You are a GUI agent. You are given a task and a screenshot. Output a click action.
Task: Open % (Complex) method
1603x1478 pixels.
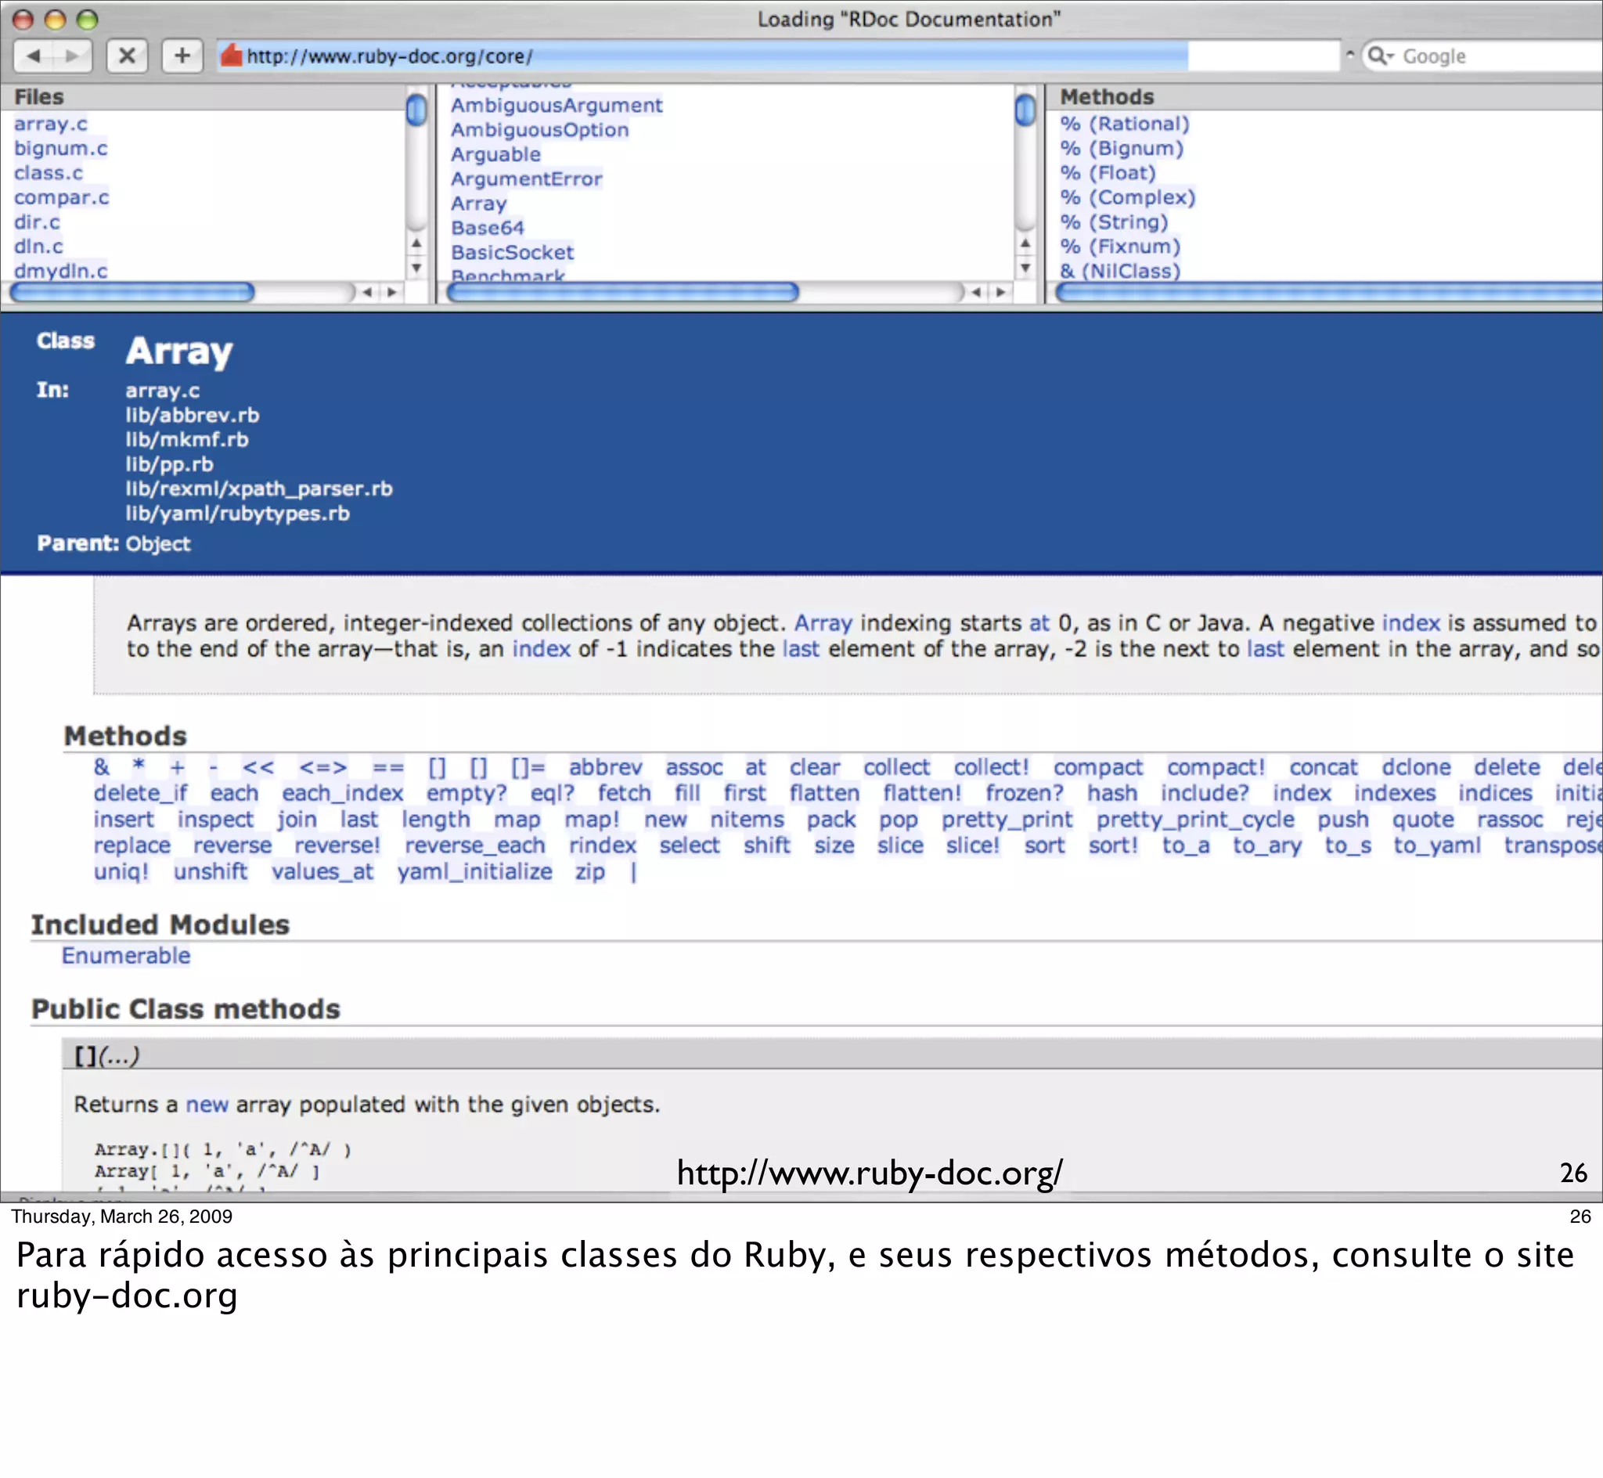pyautogui.click(x=1127, y=197)
